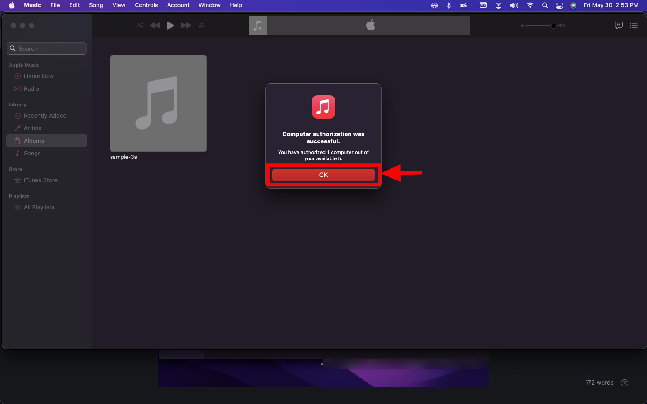647x404 pixels.
Task: Open macOS Control Center
Action: [559, 5]
